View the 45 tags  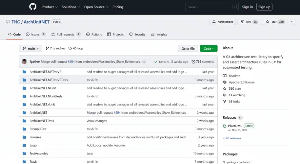[x=76, y=48]
